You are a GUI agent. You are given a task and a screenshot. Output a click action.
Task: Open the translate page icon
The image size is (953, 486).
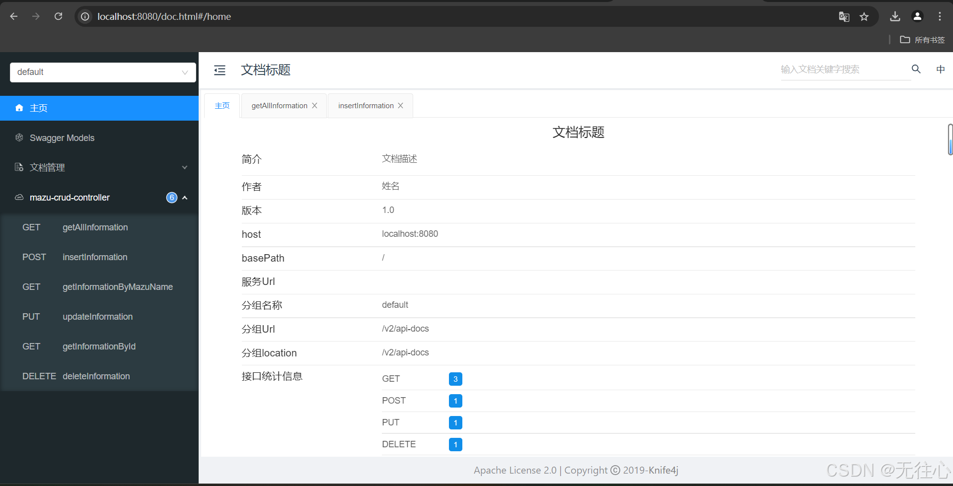[844, 16]
